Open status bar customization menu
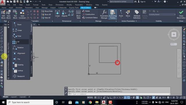 click(184, 97)
